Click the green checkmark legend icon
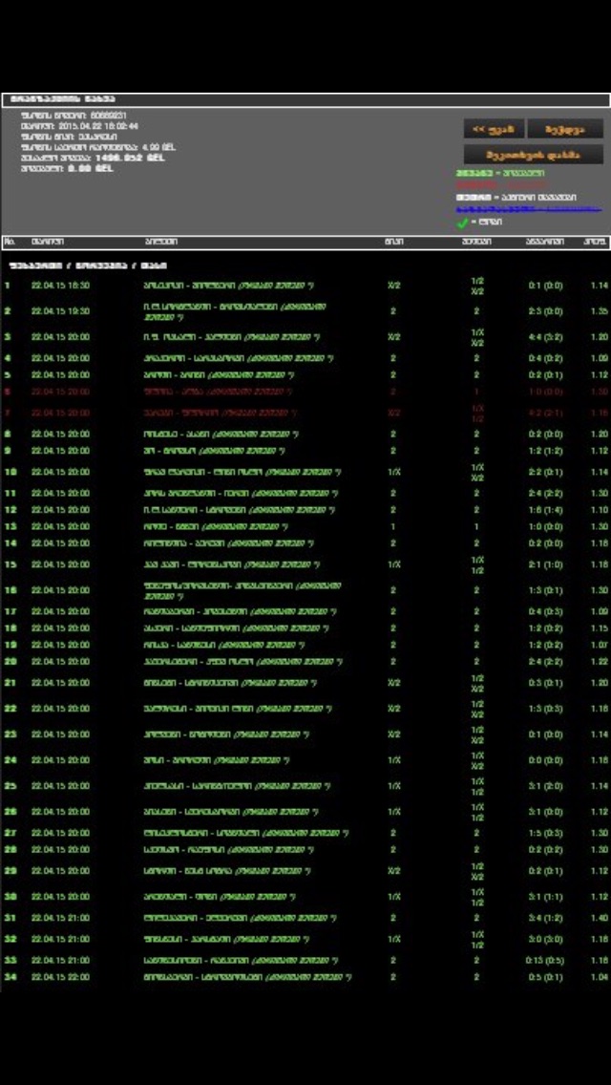The width and height of the screenshot is (611, 1085). tap(462, 223)
